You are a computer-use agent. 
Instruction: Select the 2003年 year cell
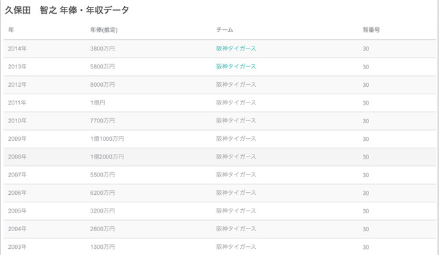[x=17, y=247]
